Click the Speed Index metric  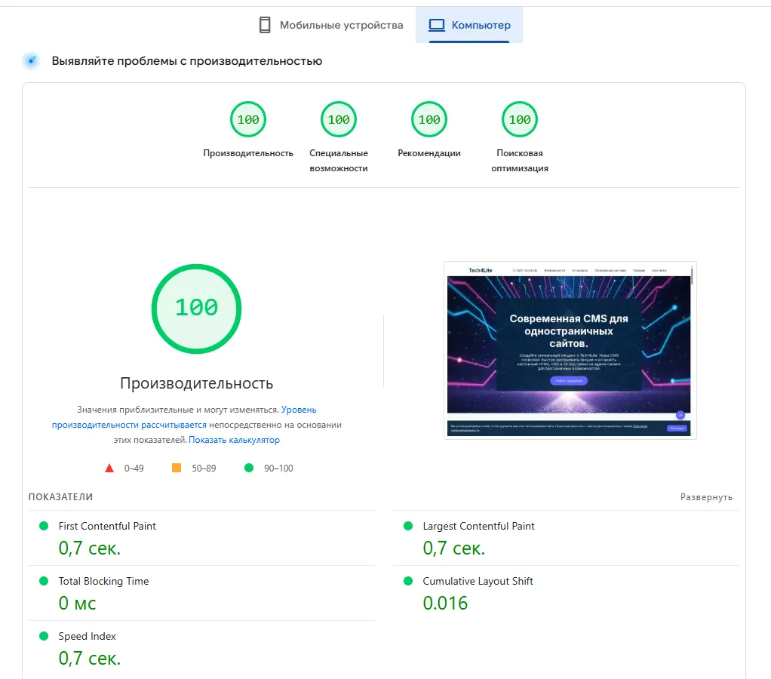[x=88, y=636]
